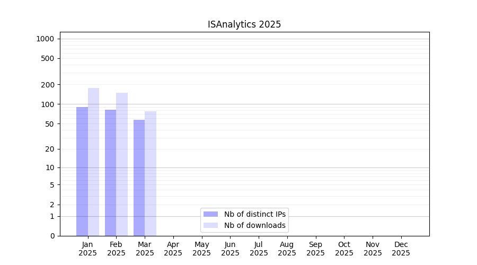The image size is (477, 265).
Task: Select the Jul 2025 x-axis label
Action: [259, 249]
